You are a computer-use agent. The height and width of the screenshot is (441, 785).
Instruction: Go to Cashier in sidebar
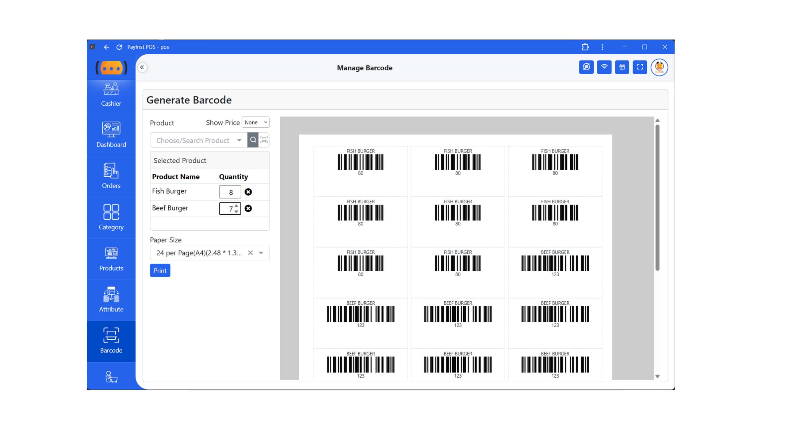[x=111, y=95]
